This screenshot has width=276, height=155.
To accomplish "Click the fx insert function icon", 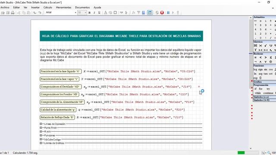I will 134,12.
